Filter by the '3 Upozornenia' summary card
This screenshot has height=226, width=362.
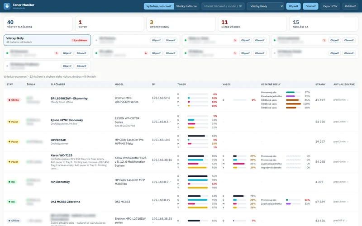[181, 24]
